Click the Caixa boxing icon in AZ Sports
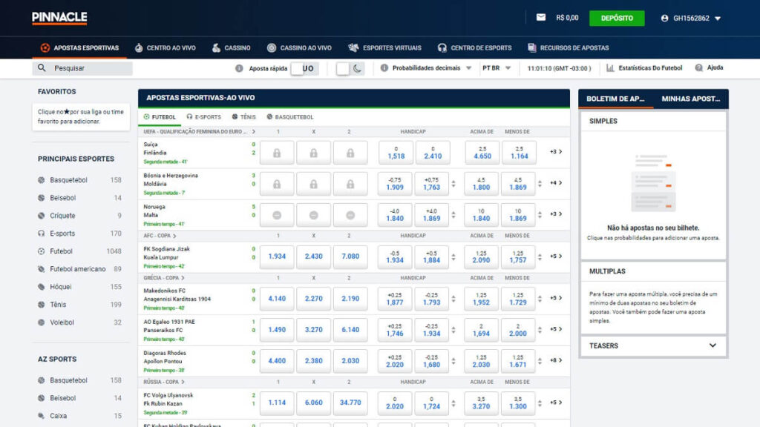Viewport: 760px width, 427px height. [42, 416]
